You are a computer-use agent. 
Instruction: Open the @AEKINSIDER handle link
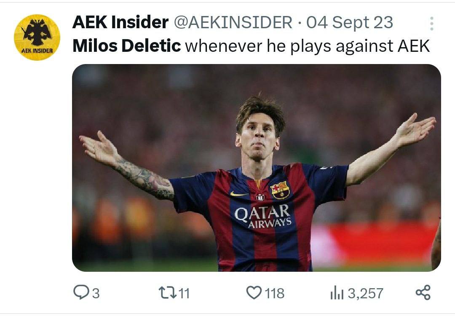coord(233,22)
